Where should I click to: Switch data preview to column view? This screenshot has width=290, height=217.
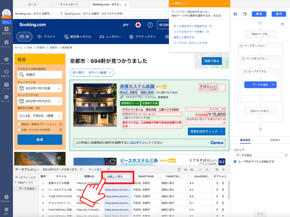tap(207, 169)
